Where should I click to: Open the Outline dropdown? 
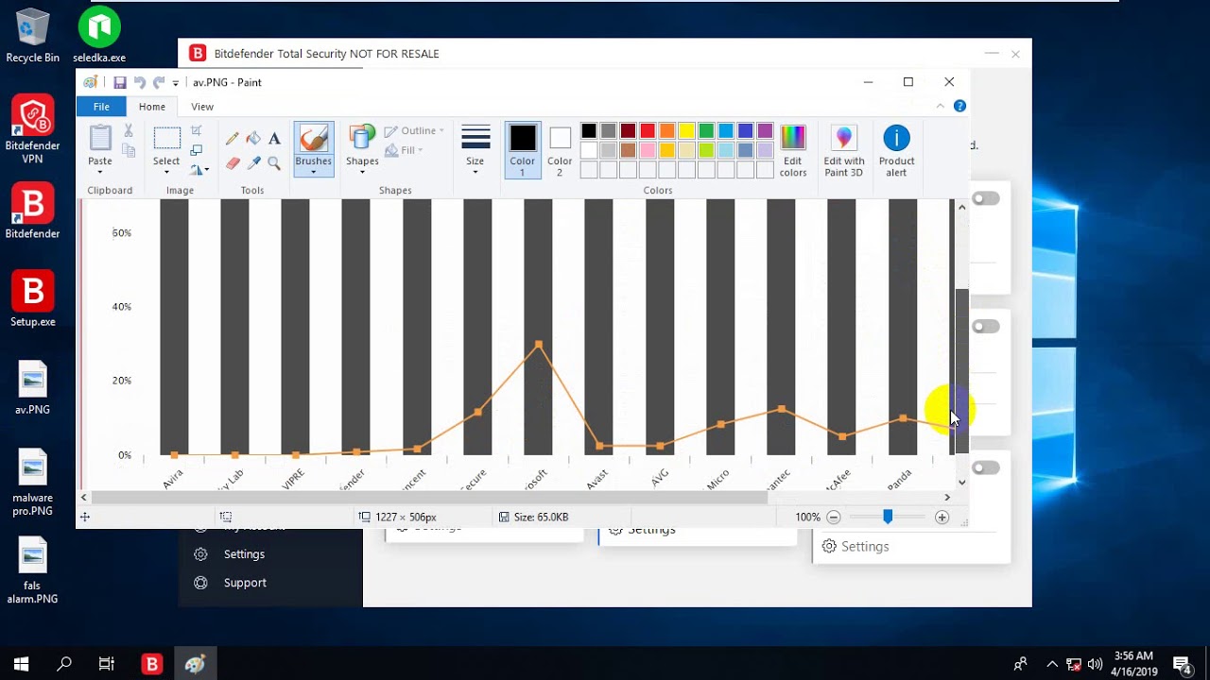[414, 130]
